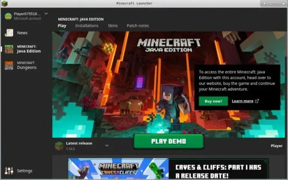Screen dimensions: 288x180
Task: Open Settings via the sliders icon
Action: click(x=9, y=171)
